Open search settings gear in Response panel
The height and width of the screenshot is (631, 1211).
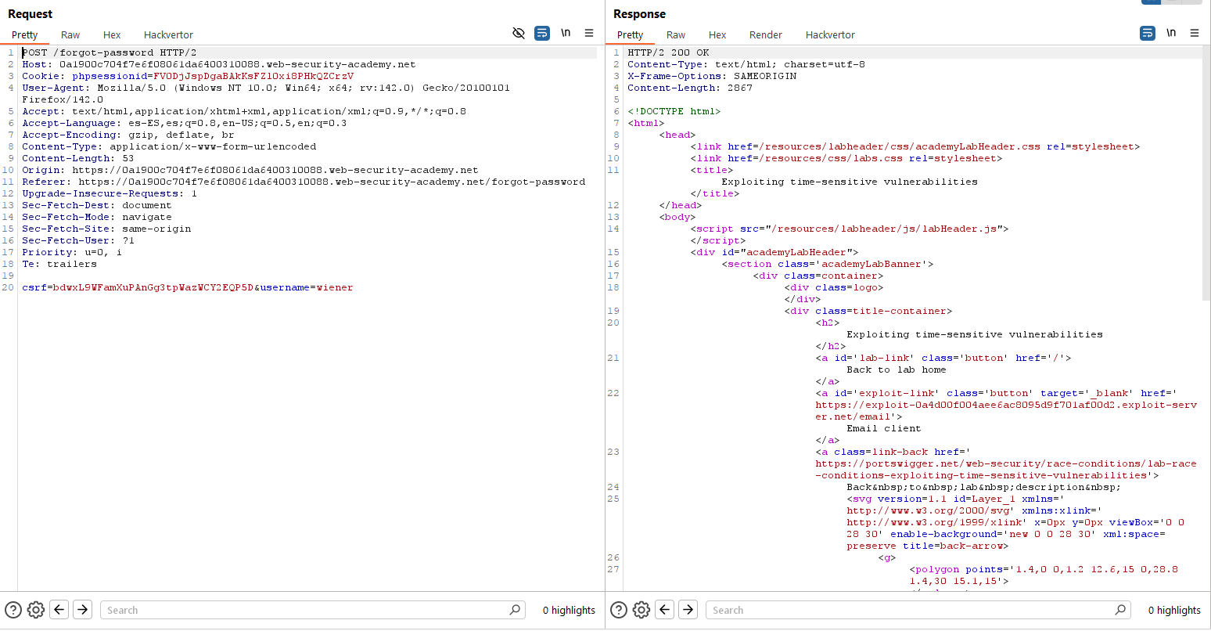coord(641,610)
